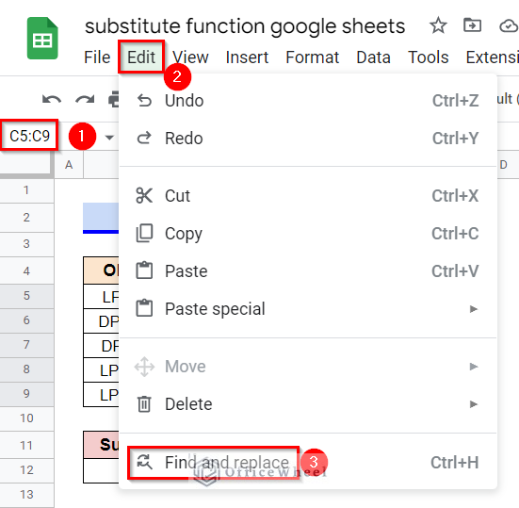The width and height of the screenshot is (519, 508).
Task: Click the select-all corner box
Action: 26,165
